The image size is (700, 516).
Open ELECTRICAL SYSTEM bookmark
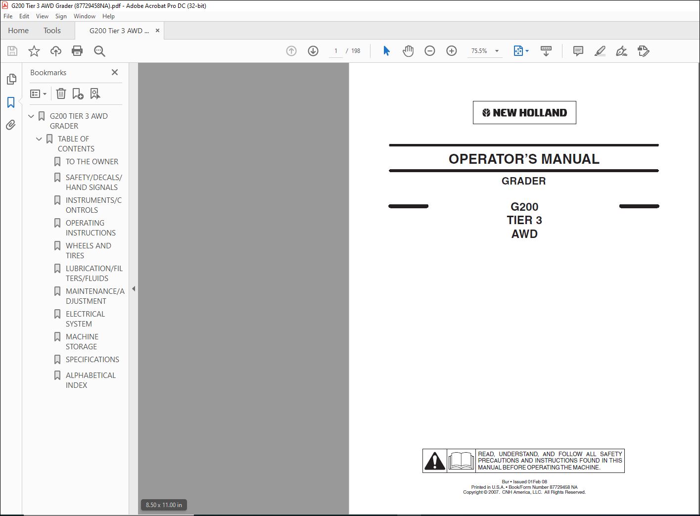pyautogui.click(x=85, y=319)
